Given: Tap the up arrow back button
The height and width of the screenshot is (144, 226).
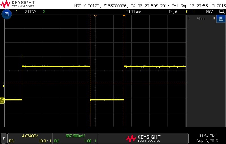Looking at the screenshot, I should (4, 138).
